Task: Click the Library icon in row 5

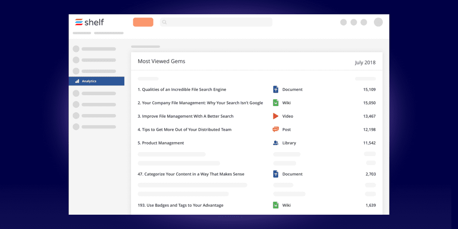Action: tap(276, 143)
